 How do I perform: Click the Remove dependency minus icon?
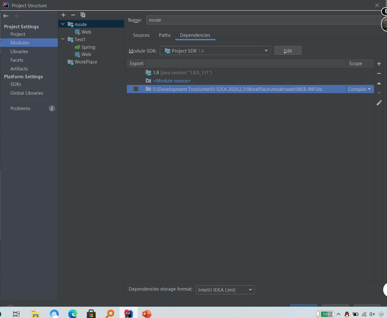(x=379, y=73)
